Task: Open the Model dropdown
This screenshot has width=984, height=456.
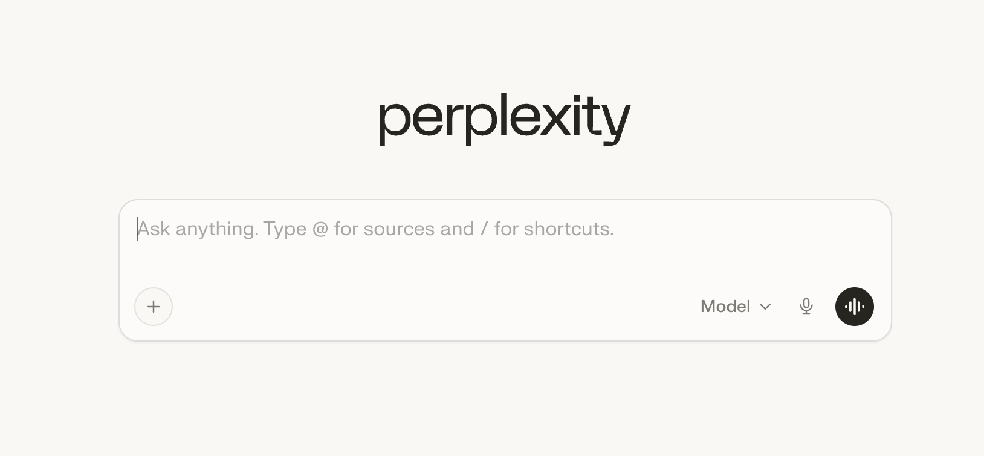Action: pyautogui.click(x=736, y=307)
